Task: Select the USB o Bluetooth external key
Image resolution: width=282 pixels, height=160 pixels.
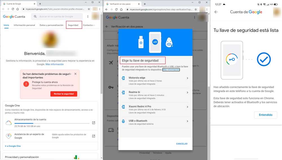Action: coord(155,122)
